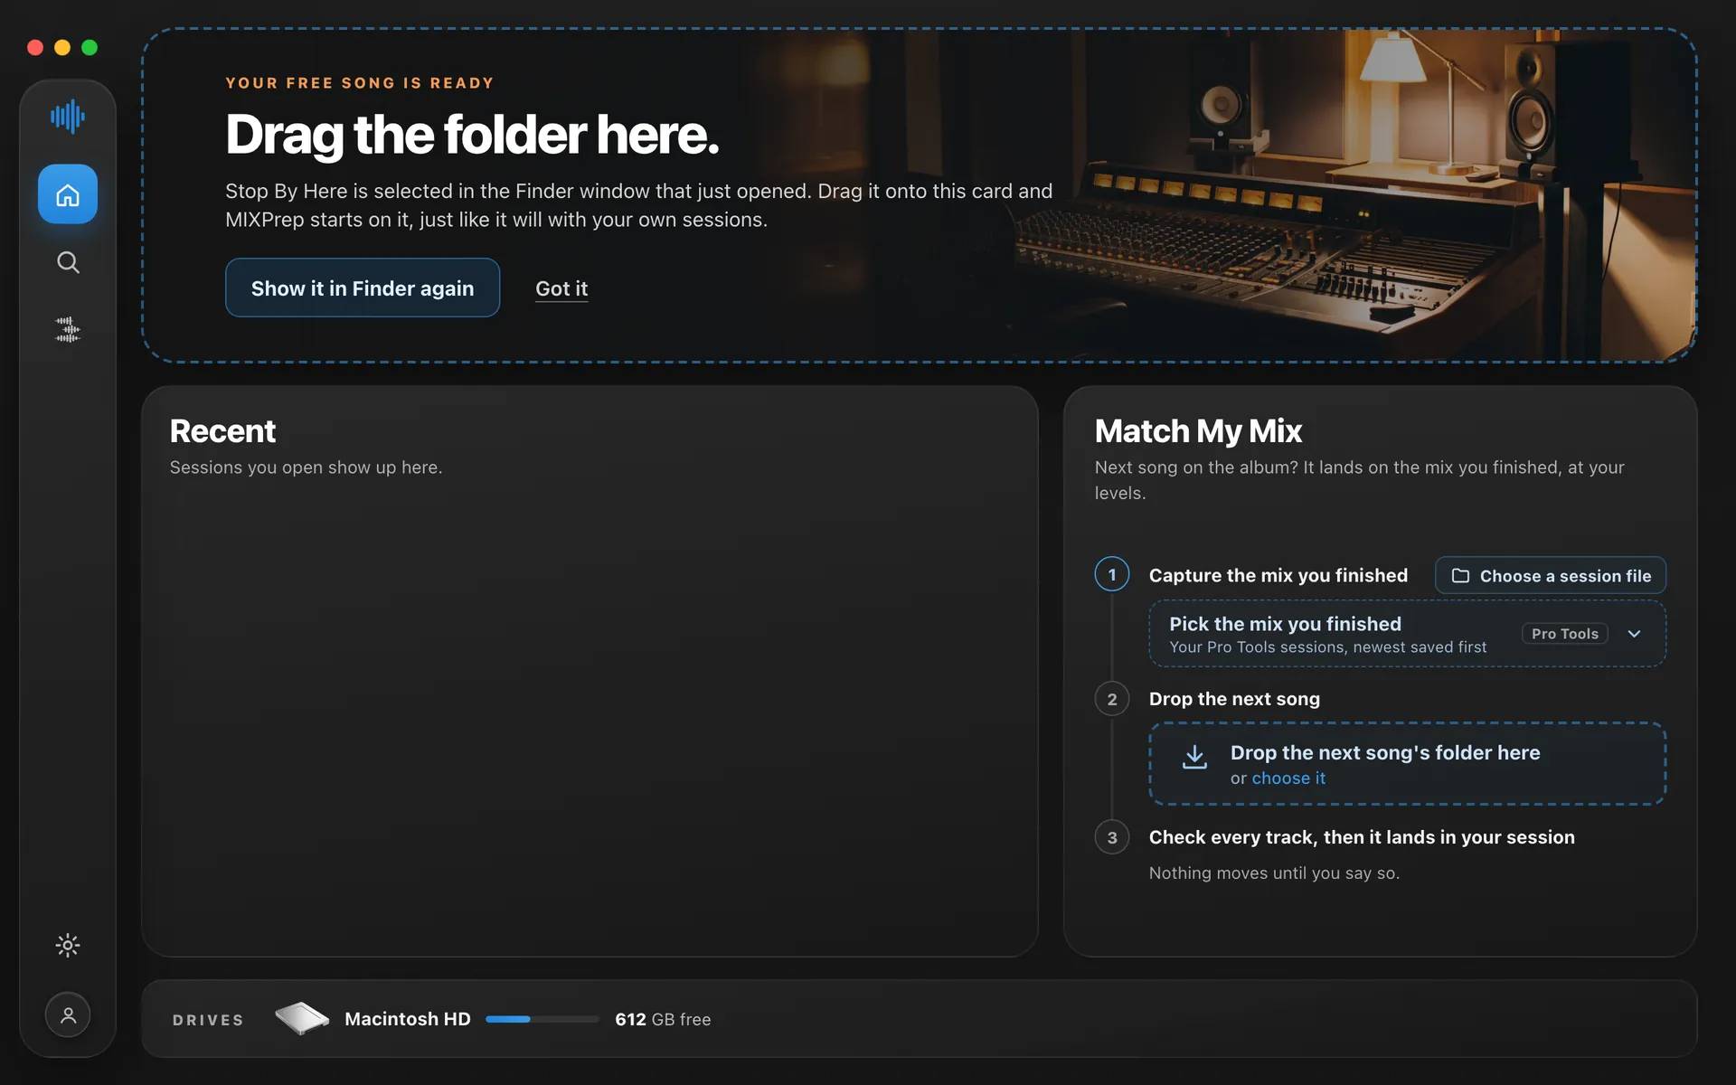Click the Drop the next song's folder here text

pos(1385,752)
